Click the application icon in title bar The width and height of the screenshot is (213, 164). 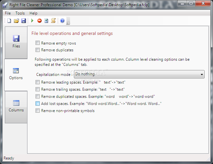pyautogui.click(x=5, y=5)
